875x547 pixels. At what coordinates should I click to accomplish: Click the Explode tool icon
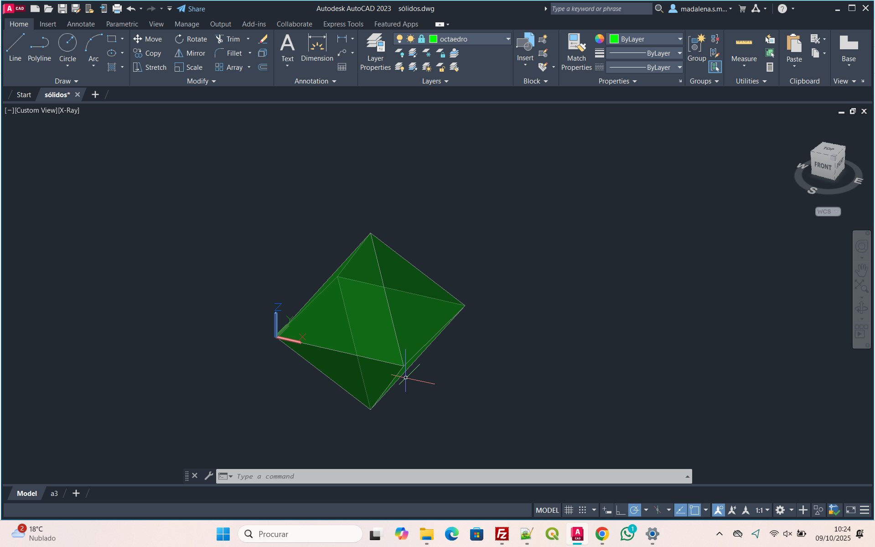click(263, 53)
